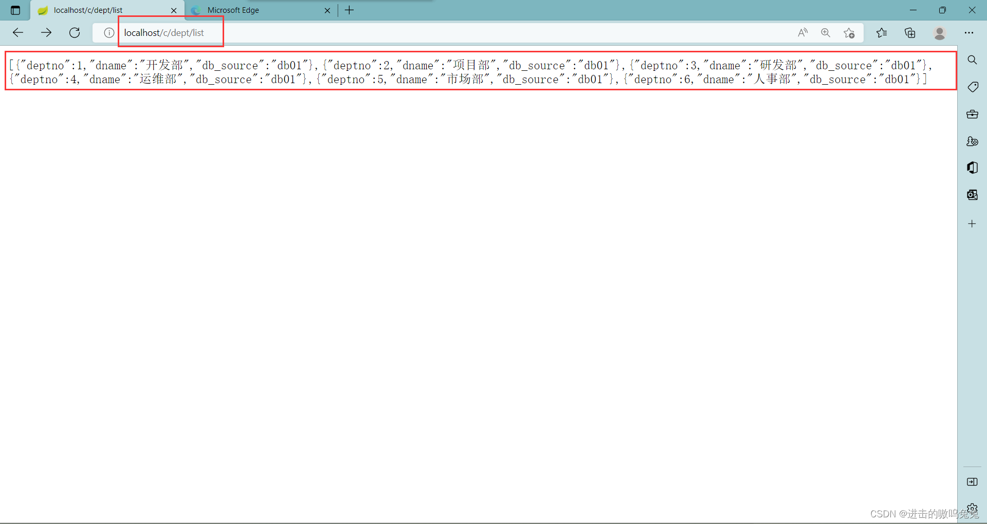Open sidebar Shopping tag
The height and width of the screenshot is (524, 987).
[972, 87]
